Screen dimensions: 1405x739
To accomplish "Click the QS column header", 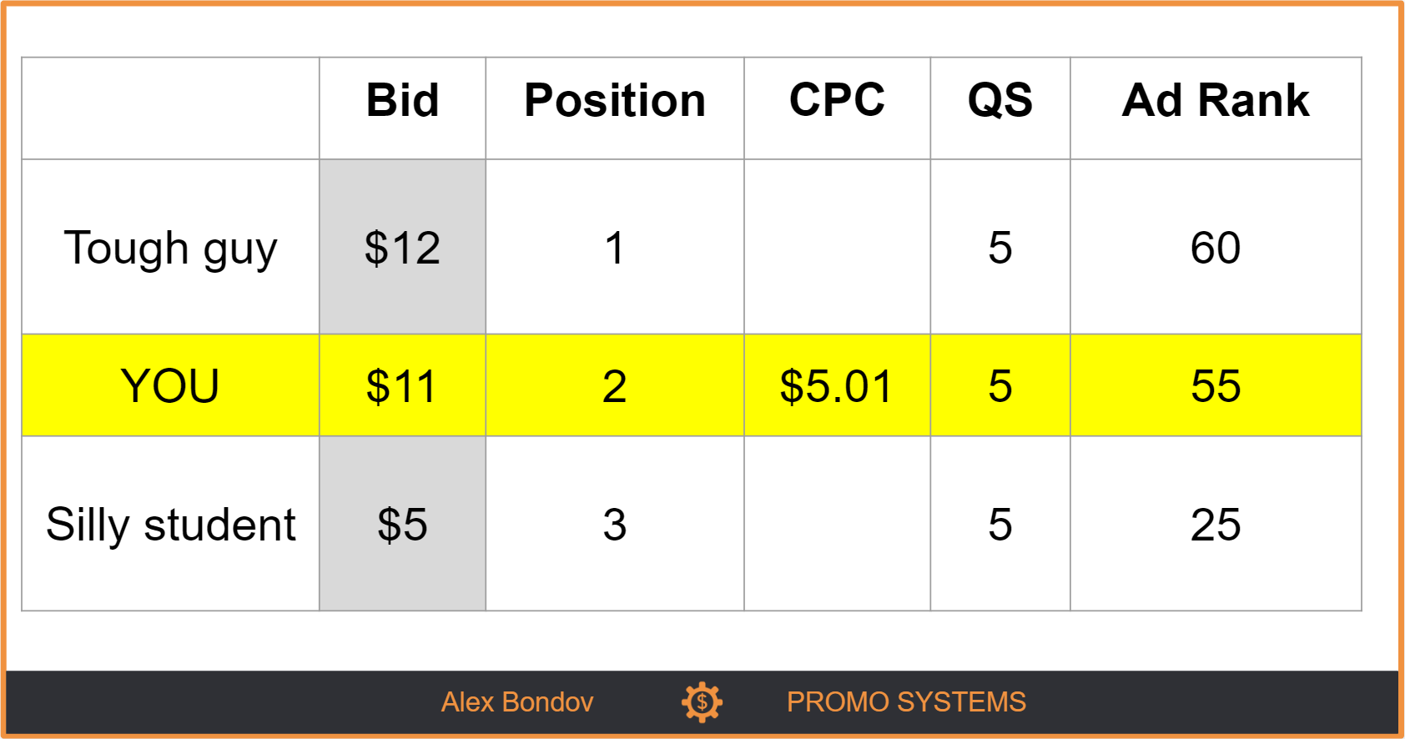I will click(1000, 100).
